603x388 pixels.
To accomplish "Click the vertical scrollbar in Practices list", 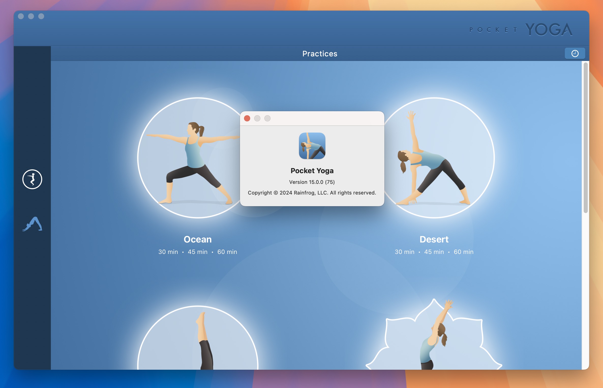I will 586,138.
